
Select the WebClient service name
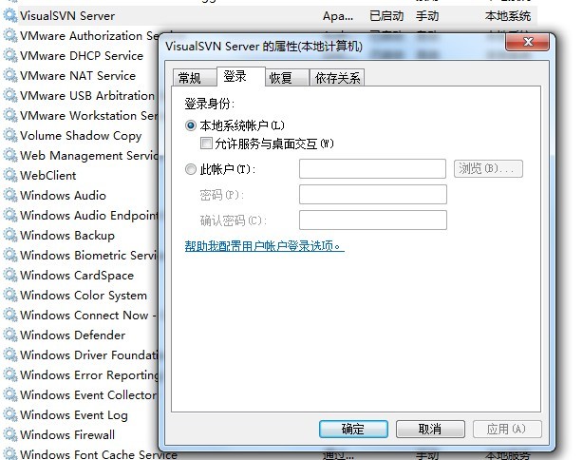pos(48,175)
